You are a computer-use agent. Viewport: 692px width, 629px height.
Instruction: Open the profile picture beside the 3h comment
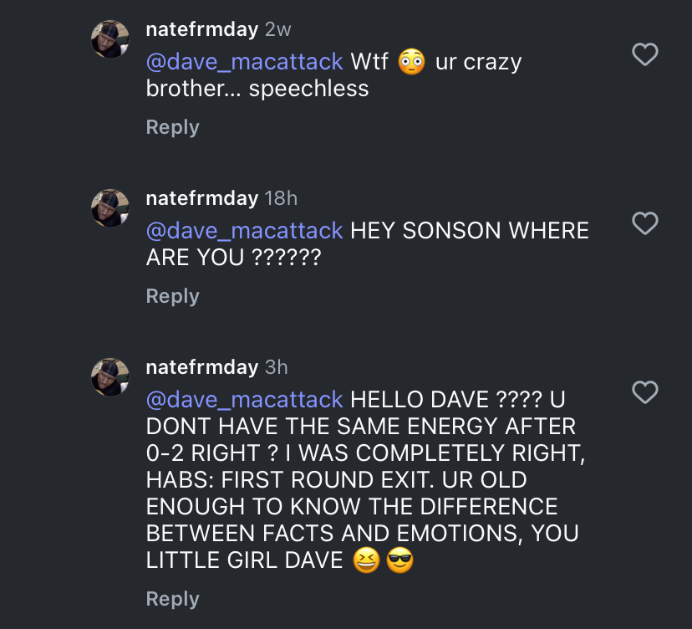(110, 377)
